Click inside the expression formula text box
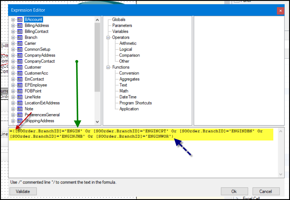This screenshot has height=200, width=290. (x=143, y=158)
